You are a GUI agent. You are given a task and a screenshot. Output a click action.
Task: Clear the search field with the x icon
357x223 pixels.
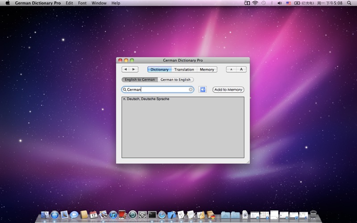pos(191,90)
